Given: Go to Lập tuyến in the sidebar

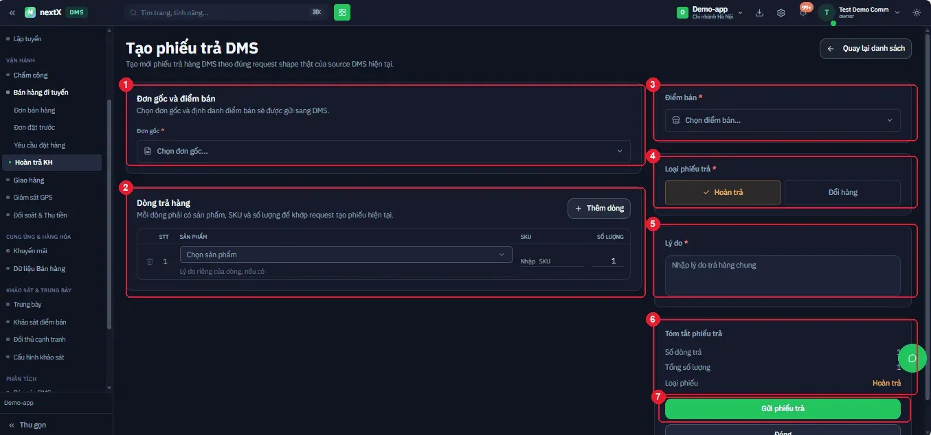Looking at the screenshot, I should pyautogui.click(x=27, y=39).
